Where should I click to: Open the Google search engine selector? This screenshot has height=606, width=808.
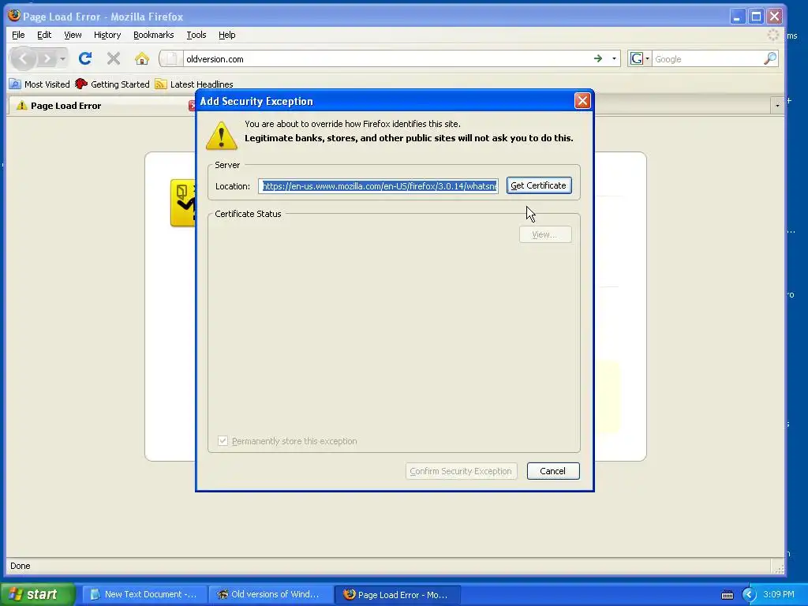coord(639,58)
